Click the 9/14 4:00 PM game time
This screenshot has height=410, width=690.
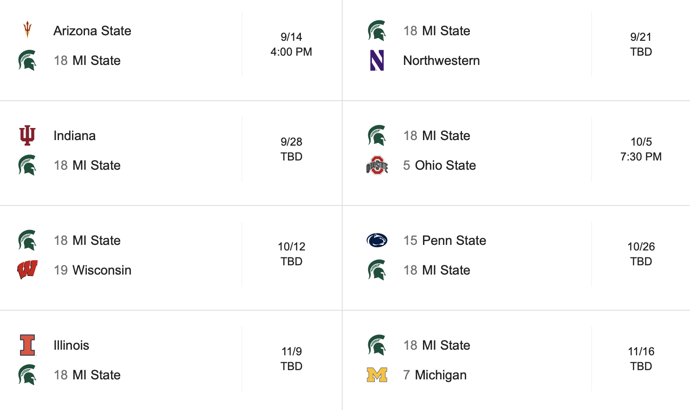(291, 44)
